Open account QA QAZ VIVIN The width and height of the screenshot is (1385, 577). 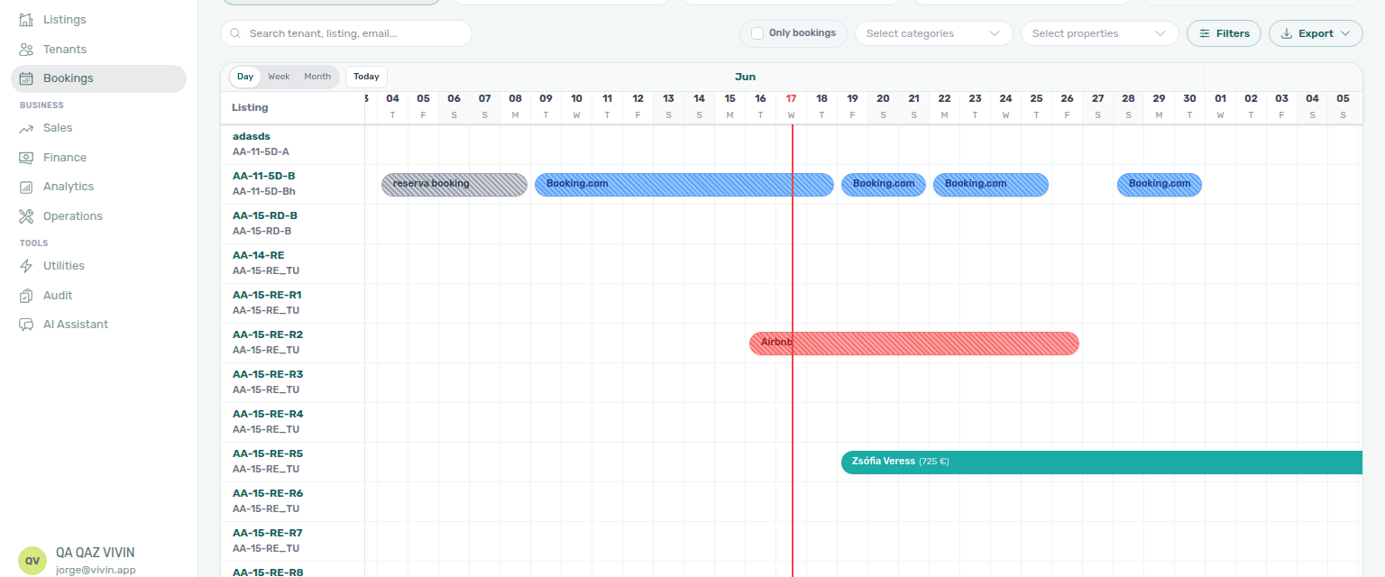tap(95, 553)
